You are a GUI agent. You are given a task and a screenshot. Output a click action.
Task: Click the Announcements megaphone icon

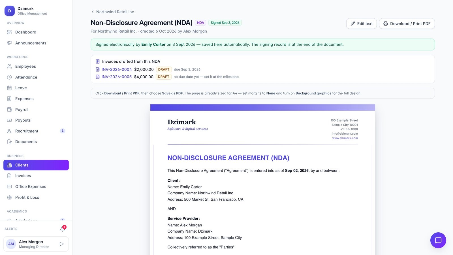[x=9, y=43]
